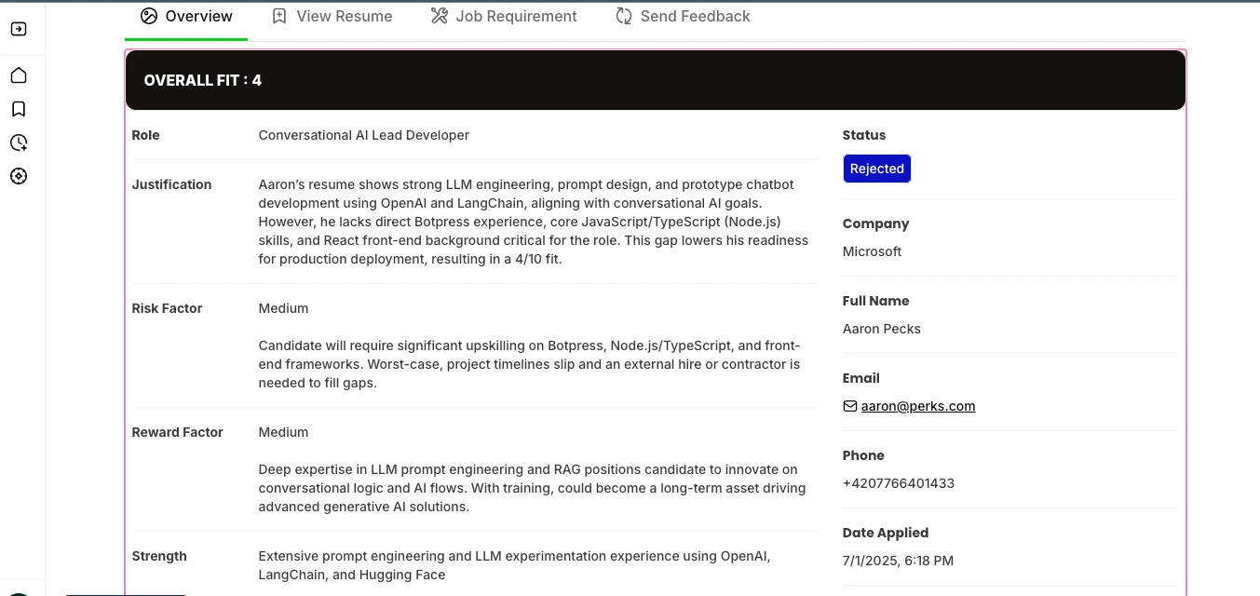Image resolution: width=1260 pixels, height=596 pixels.
Task: Click the Send Feedback refresh icon
Action: coord(624,16)
